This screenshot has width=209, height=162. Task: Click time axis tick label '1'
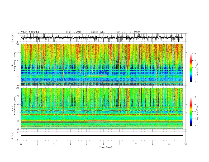(x=37, y=144)
